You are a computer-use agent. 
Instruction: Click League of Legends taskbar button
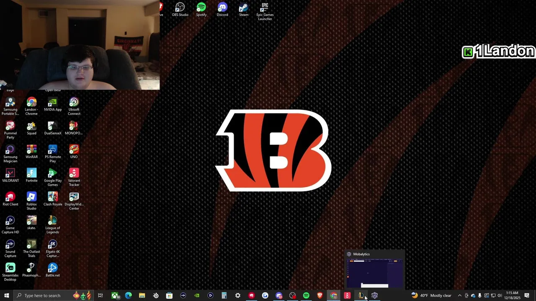pyautogui.click(x=361, y=296)
